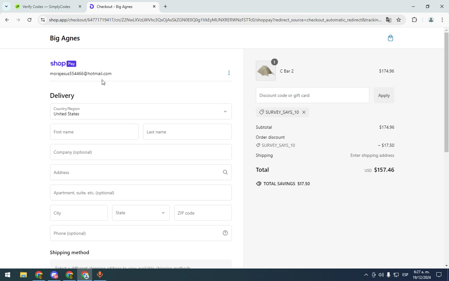Click the phone help question mark icon
449x281 pixels.
point(225,233)
